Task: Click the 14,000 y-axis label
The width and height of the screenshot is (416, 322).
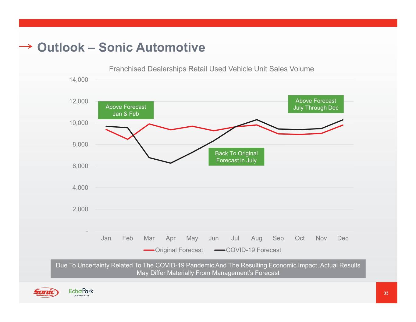Action: [79, 80]
